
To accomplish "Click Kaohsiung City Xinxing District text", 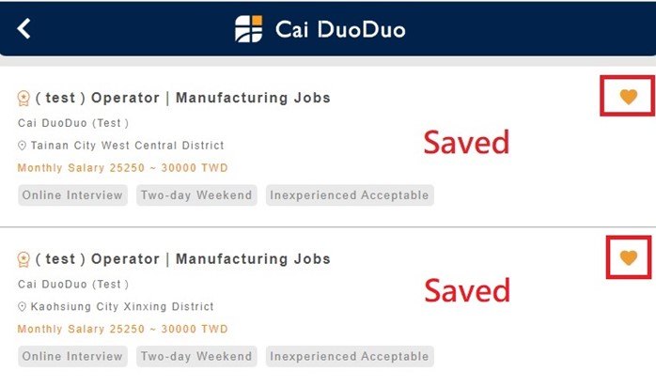I will [122, 307].
